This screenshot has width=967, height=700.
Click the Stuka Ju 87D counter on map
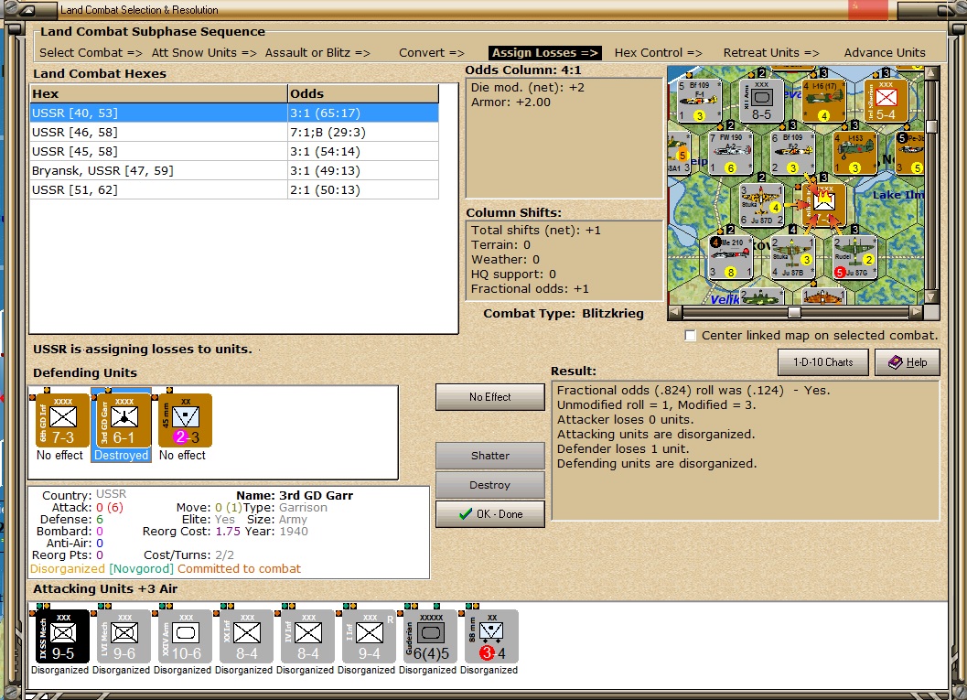(762, 205)
